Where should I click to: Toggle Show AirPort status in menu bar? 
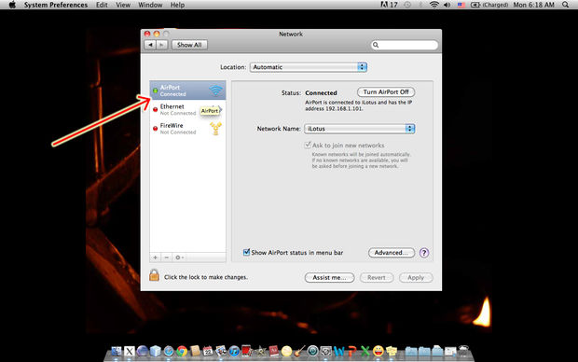[x=246, y=253]
